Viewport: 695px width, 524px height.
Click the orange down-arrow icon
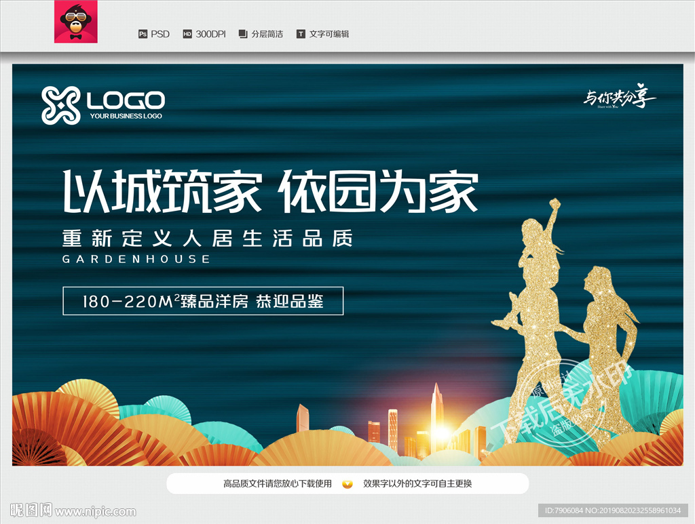point(347,484)
